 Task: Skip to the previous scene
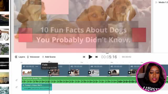[x=84, y=57]
